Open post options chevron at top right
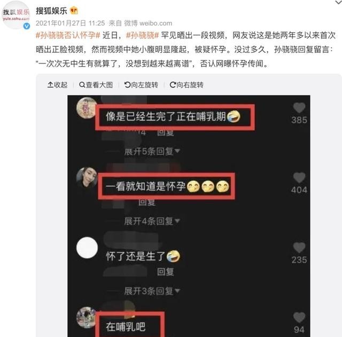 [x=338, y=2]
